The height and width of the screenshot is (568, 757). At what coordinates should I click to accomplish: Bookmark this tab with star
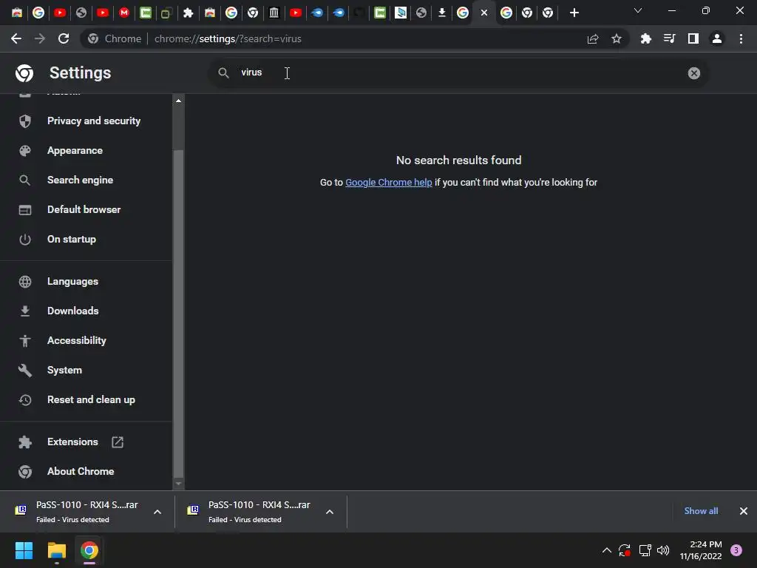point(617,38)
